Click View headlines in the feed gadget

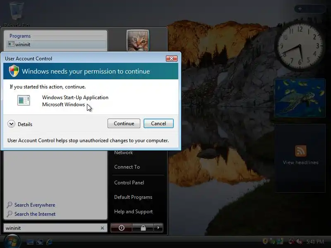click(x=301, y=162)
